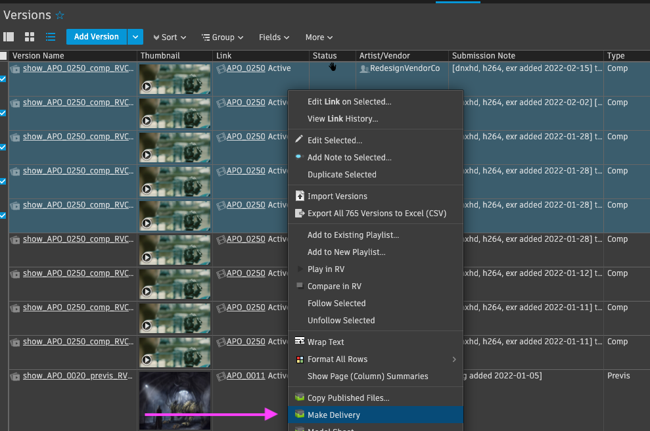
Task: Click the Thumbnail column header
Action: point(175,56)
